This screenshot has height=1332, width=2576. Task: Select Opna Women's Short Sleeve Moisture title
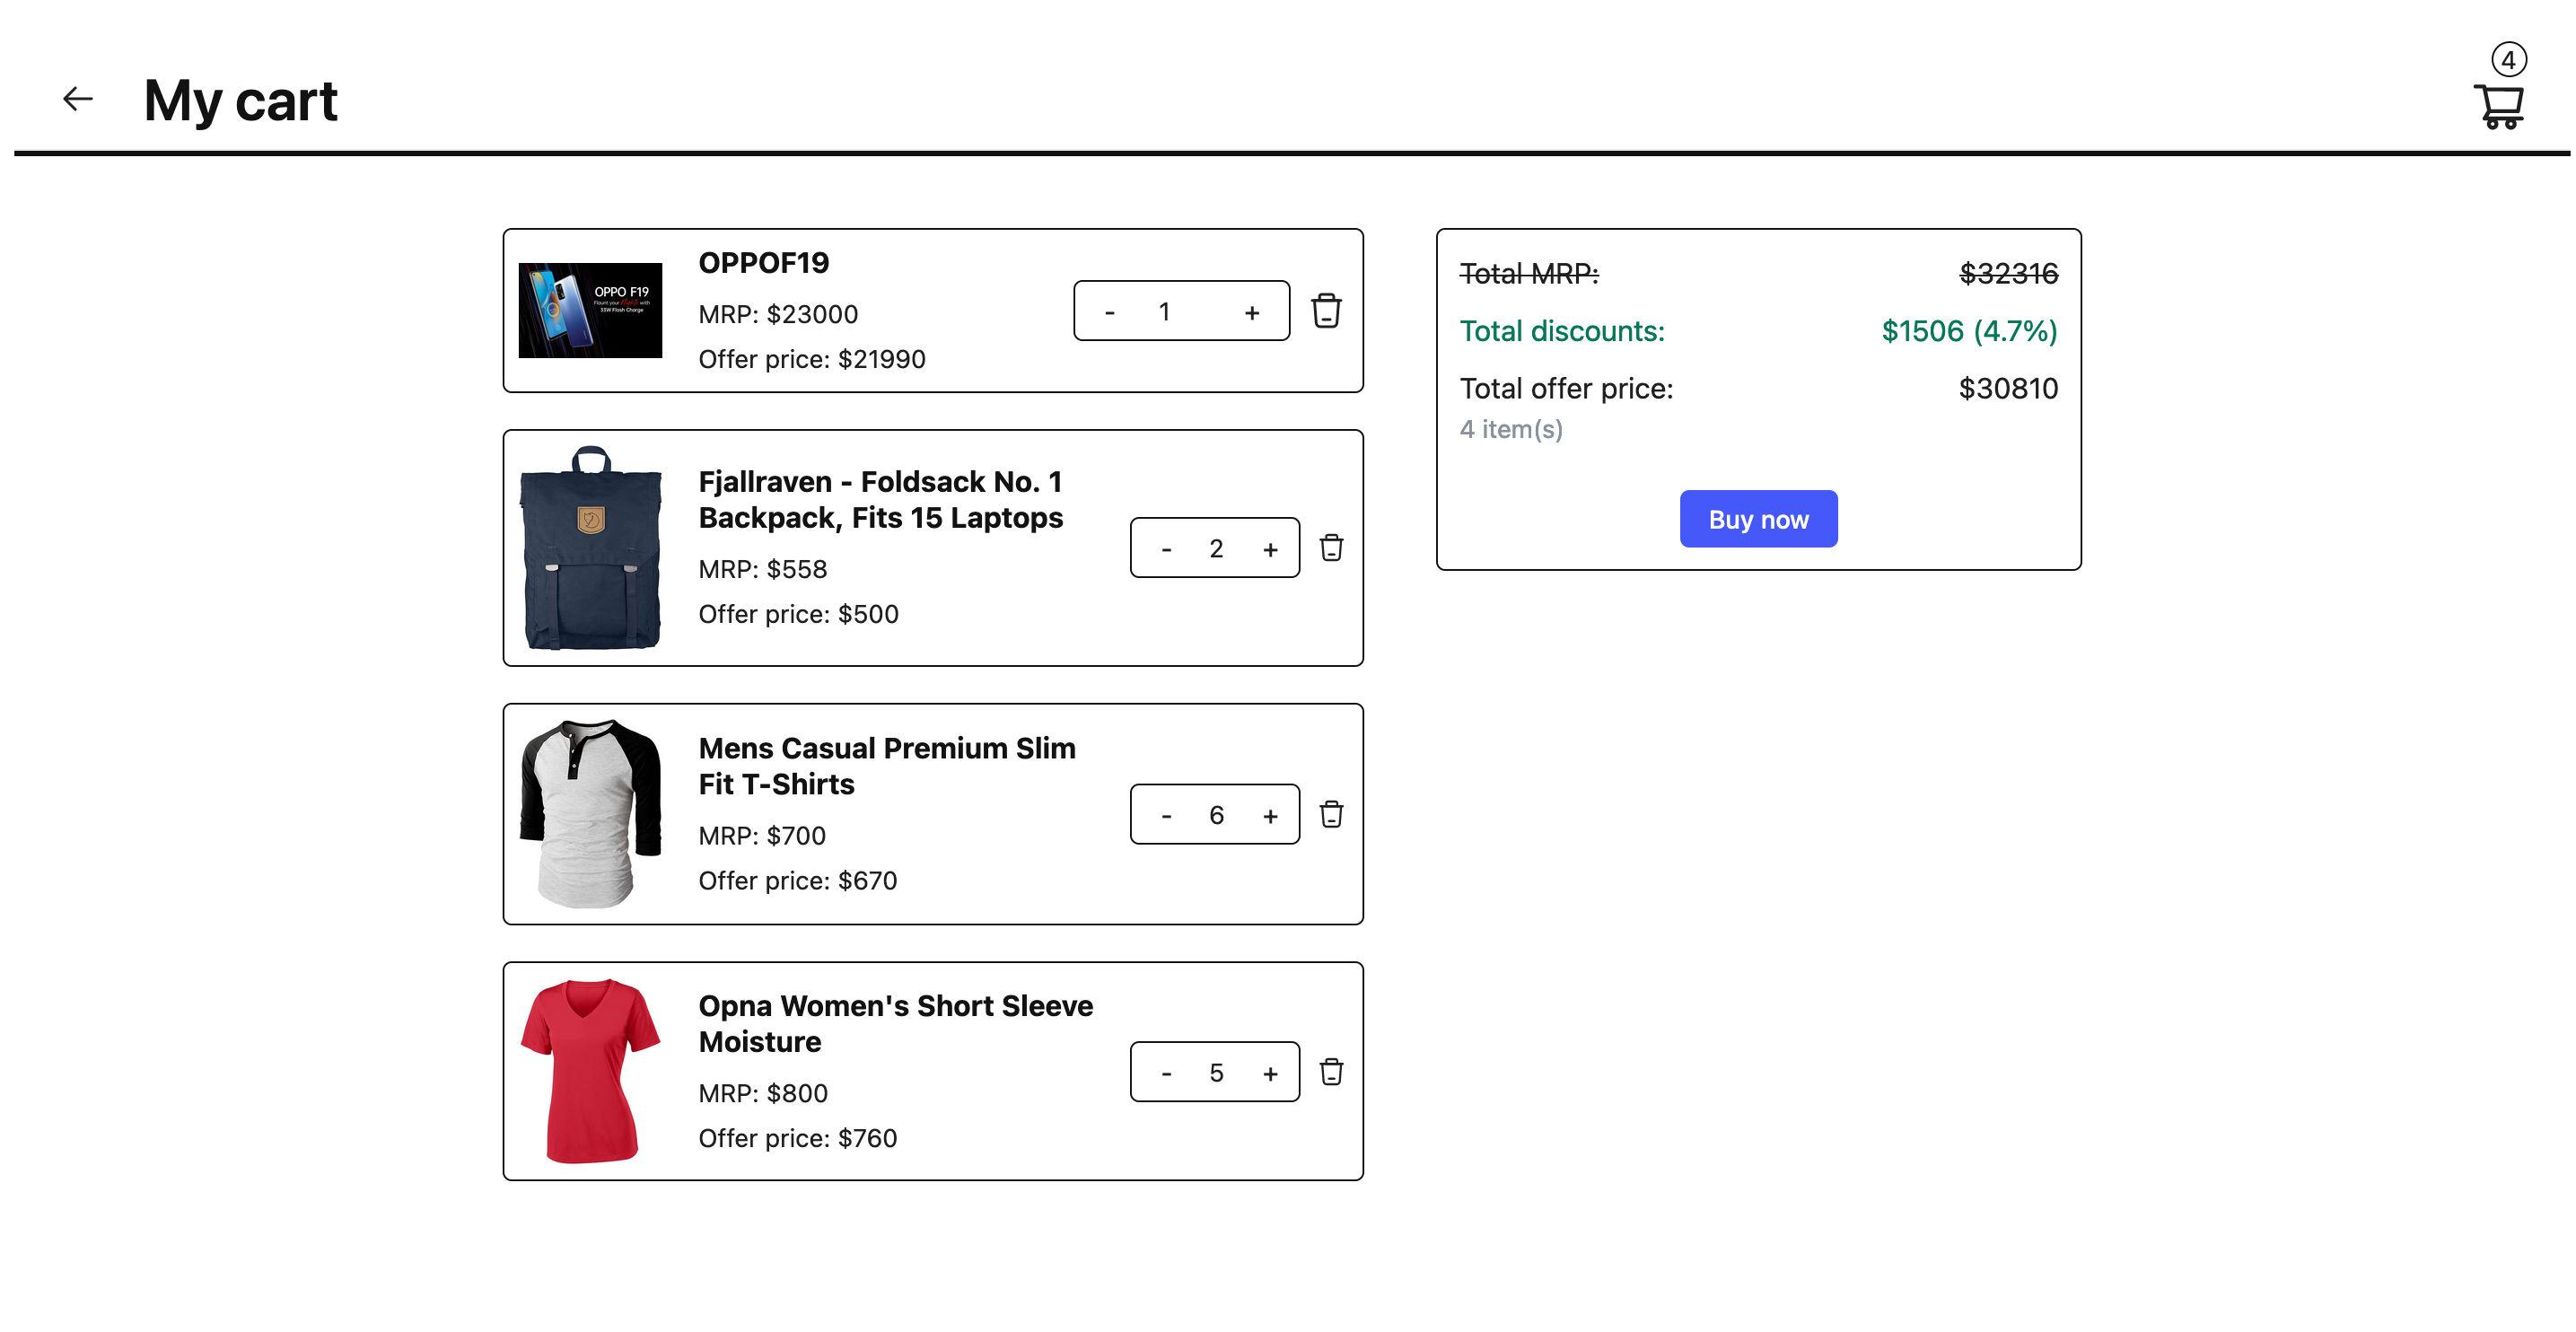[x=896, y=1023]
